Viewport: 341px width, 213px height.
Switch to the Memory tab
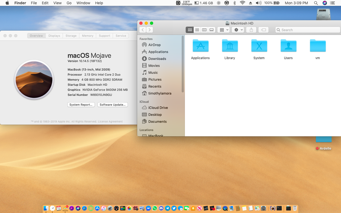[x=88, y=36]
